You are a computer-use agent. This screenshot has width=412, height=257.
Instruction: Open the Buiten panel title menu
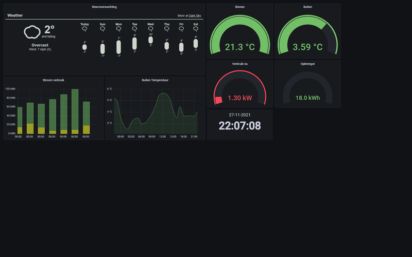click(x=307, y=7)
